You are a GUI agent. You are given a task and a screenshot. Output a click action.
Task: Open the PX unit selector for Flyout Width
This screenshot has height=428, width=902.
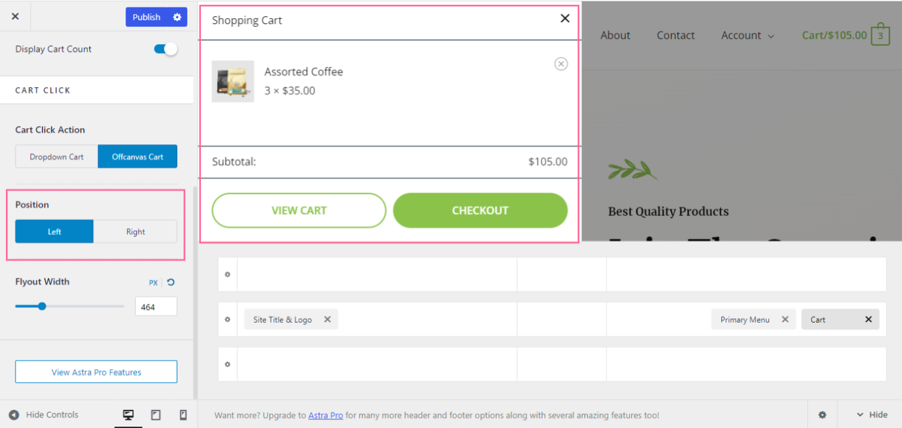coord(152,282)
